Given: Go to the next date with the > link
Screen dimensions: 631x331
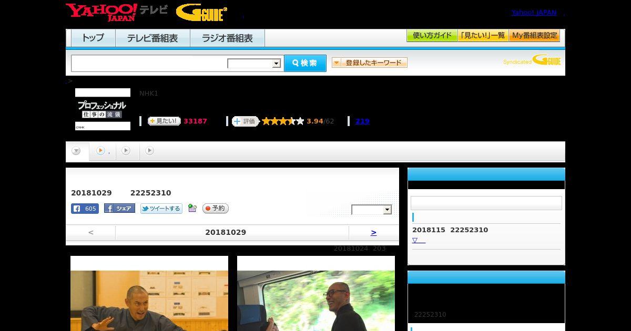Looking at the screenshot, I should (x=374, y=232).
